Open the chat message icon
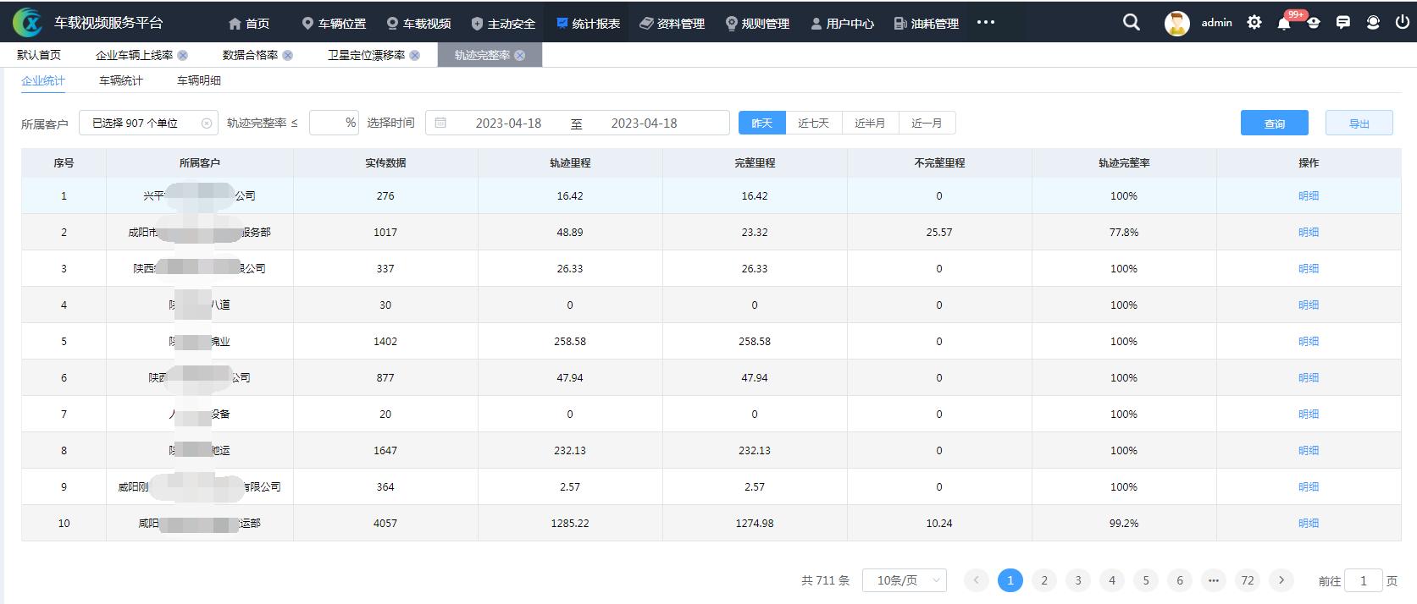The width and height of the screenshot is (1417, 604). pyautogui.click(x=1342, y=23)
